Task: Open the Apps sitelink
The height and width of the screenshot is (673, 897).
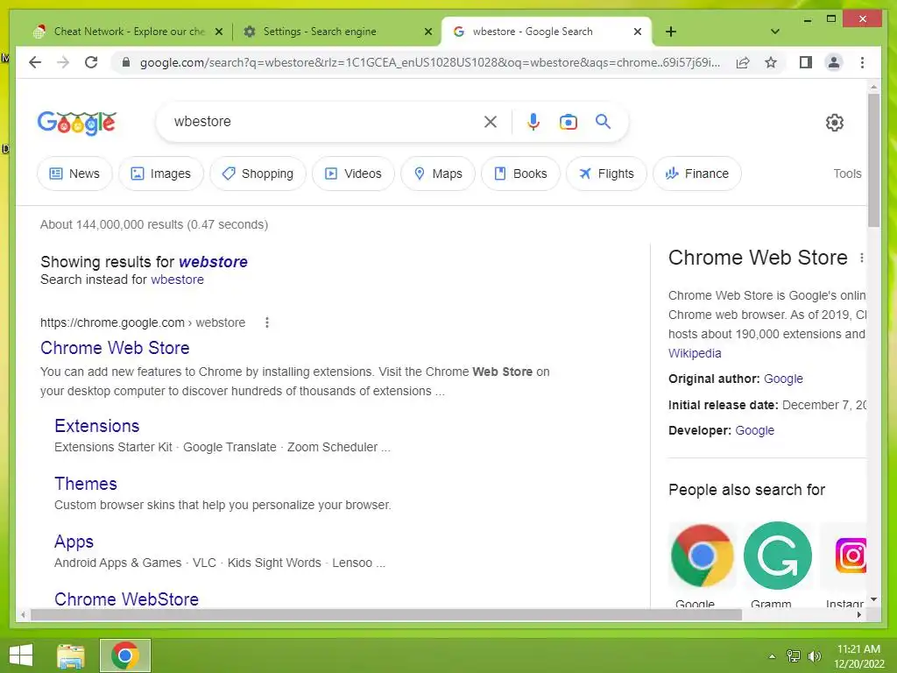Action: point(74,542)
